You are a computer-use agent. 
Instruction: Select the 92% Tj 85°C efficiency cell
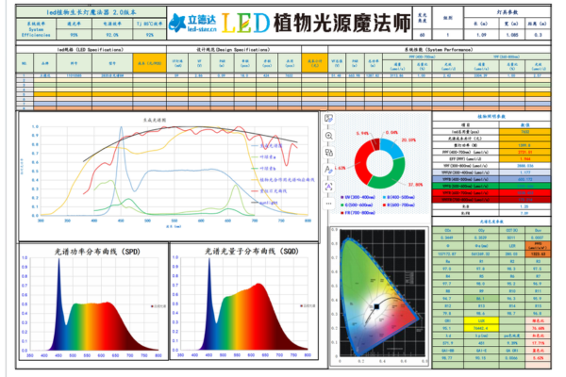tap(149, 35)
